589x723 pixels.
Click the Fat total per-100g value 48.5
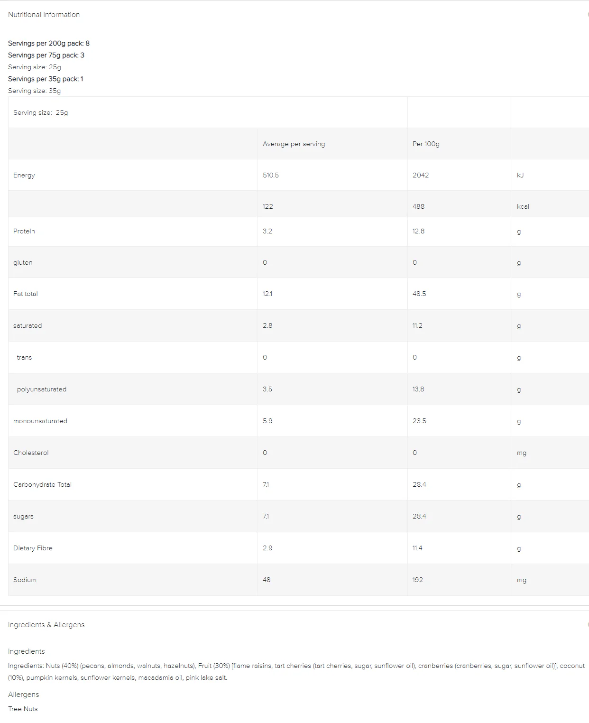pos(419,294)
